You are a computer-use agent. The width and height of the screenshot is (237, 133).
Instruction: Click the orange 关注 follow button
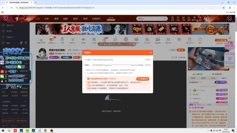tap(181, 50)
